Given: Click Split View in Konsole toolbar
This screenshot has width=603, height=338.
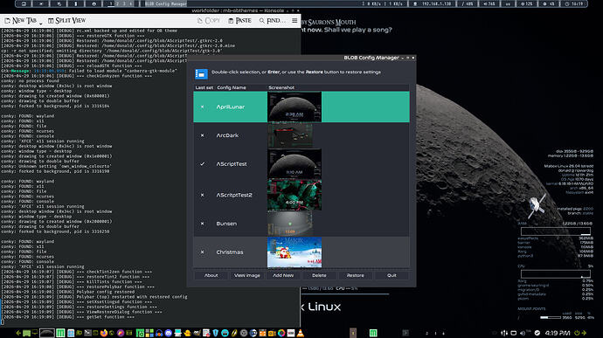Looking at the screenshot, I should coord(67,20).
